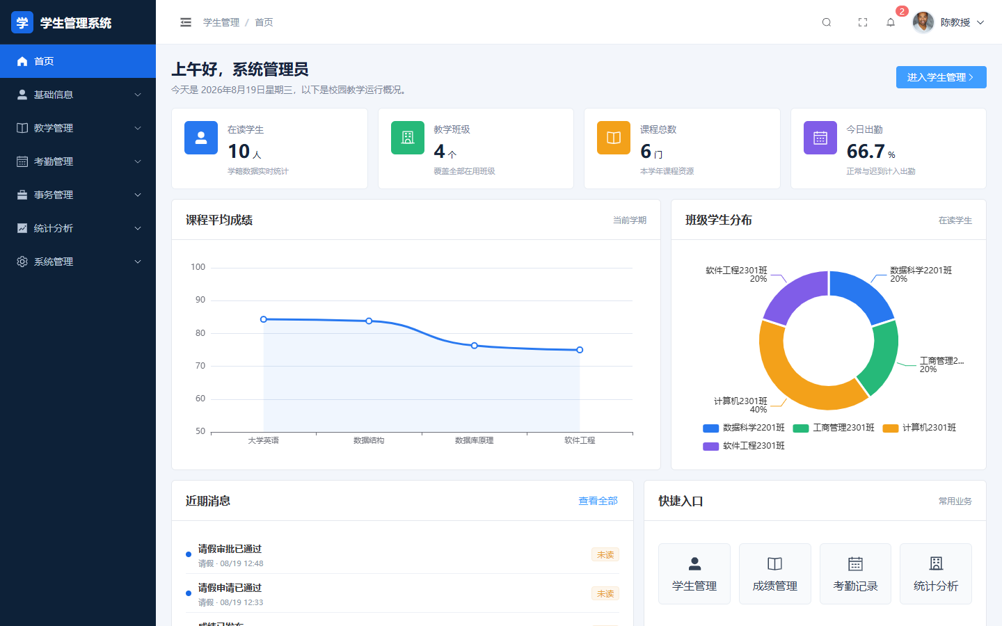Open the notification bell with badge 2

coord(891,22)
